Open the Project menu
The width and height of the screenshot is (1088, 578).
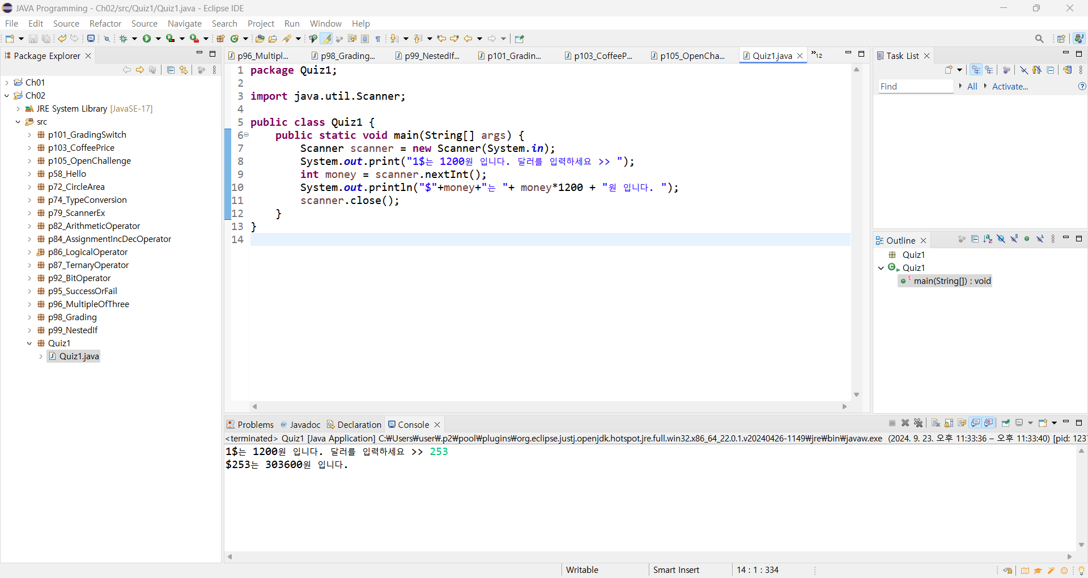261,23
